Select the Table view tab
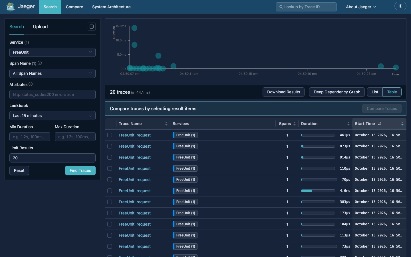This screenshot has height=257, width=411. click(392, 92)
